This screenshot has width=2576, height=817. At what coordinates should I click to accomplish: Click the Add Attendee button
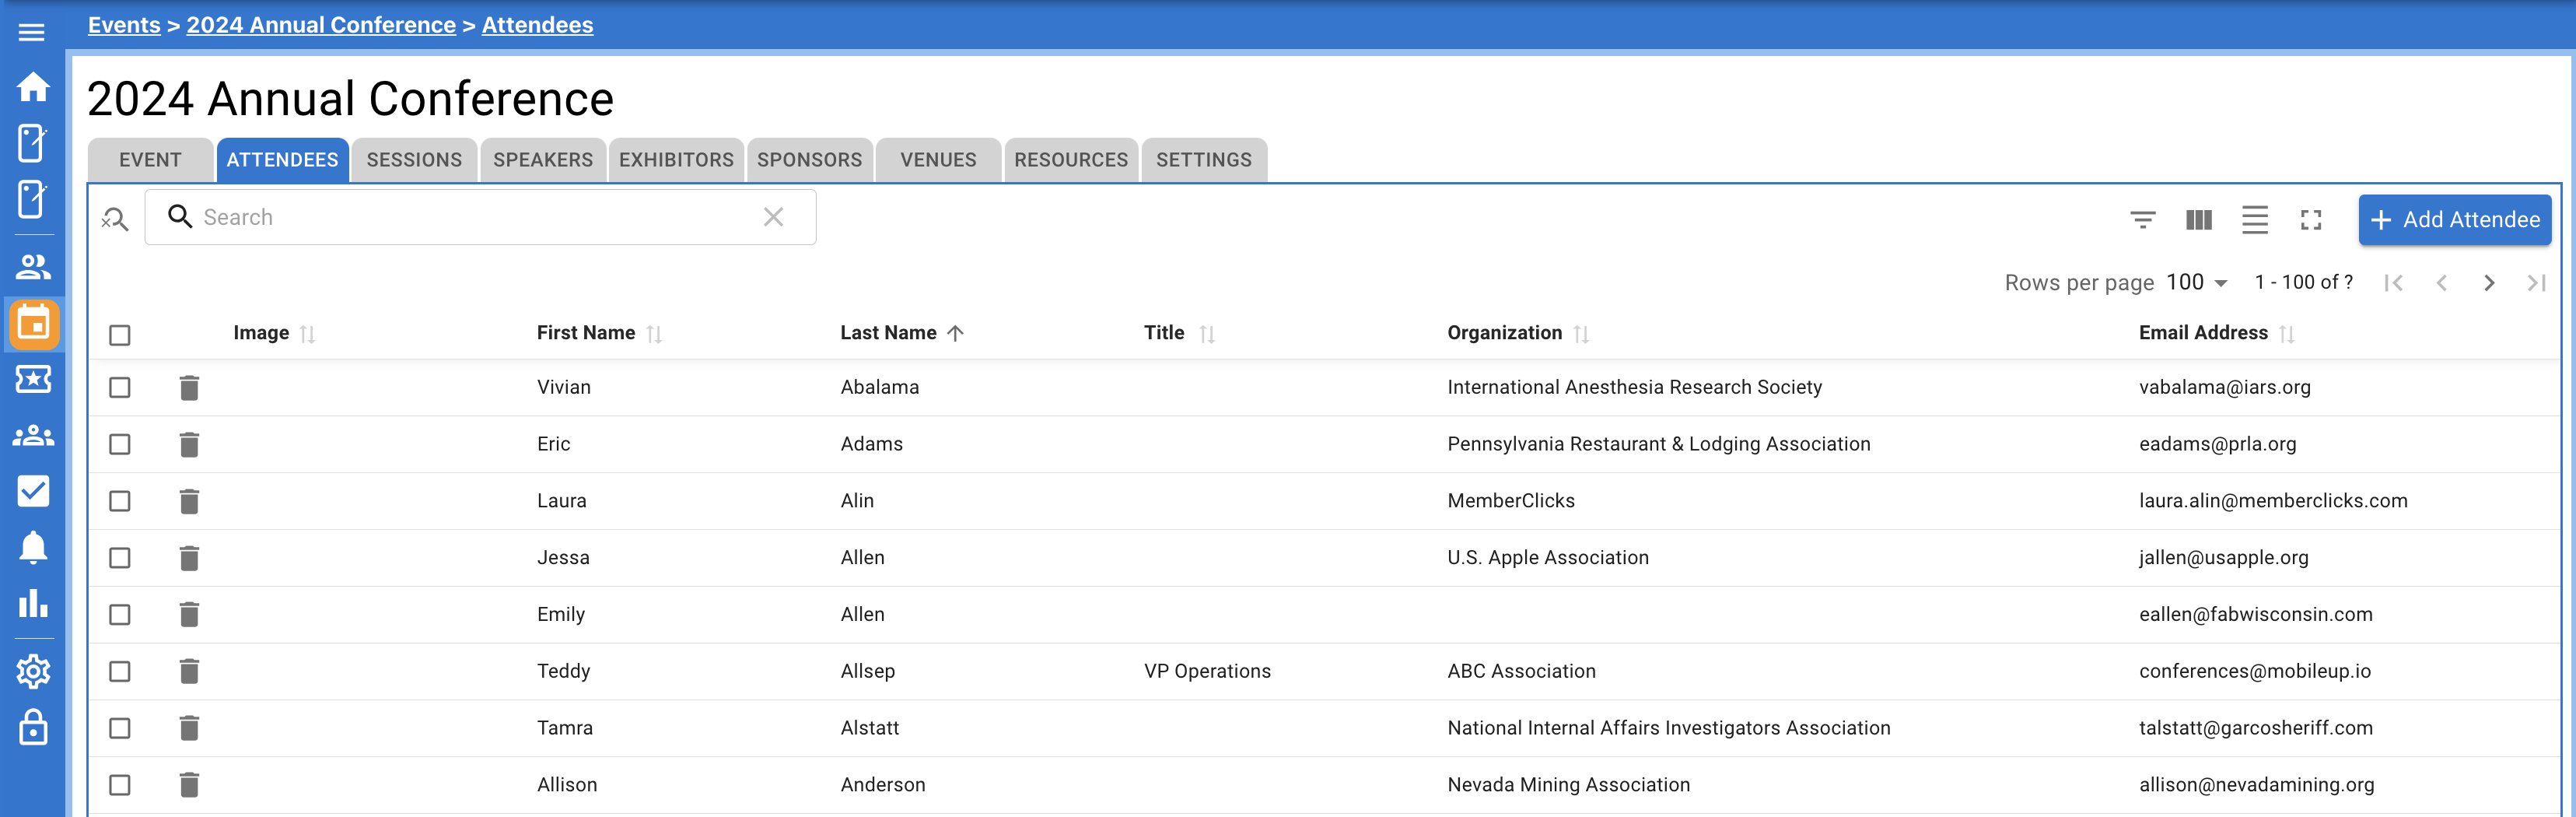coord(2455,220)
